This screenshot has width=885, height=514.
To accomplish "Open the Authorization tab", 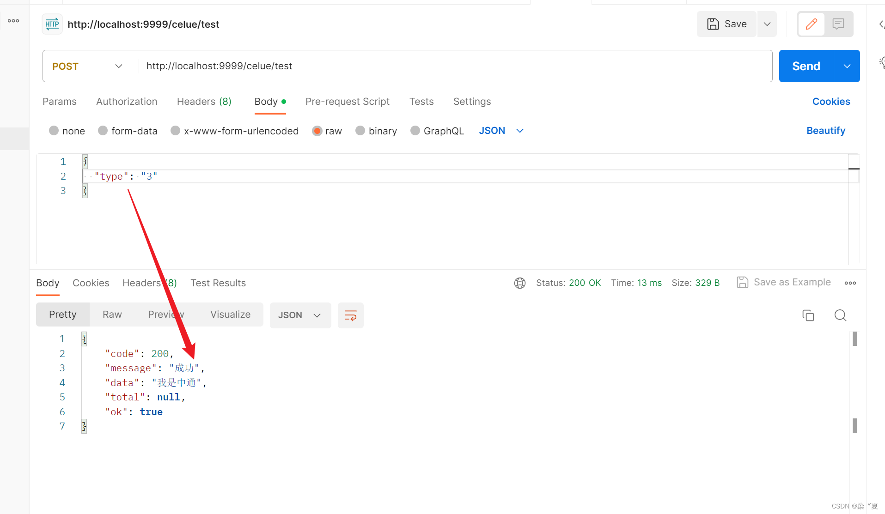I will (127, 102).
